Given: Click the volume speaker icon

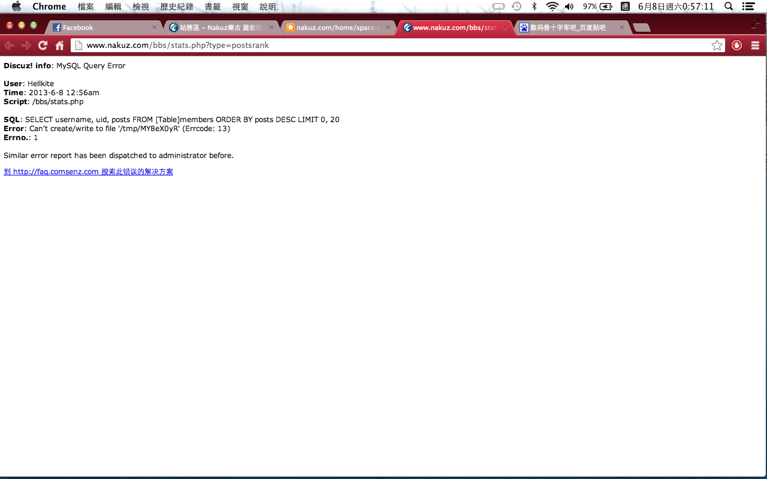Looking at the screenshot, I should click(569, 7).
